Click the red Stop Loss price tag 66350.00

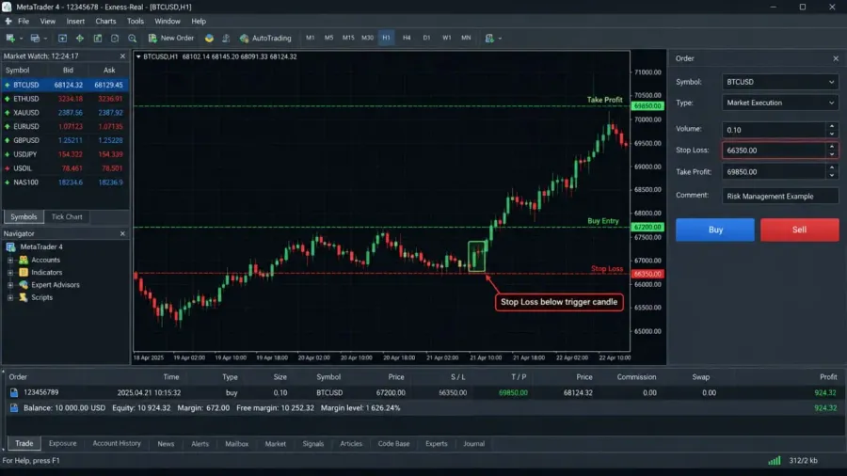(x=647, y=274)
